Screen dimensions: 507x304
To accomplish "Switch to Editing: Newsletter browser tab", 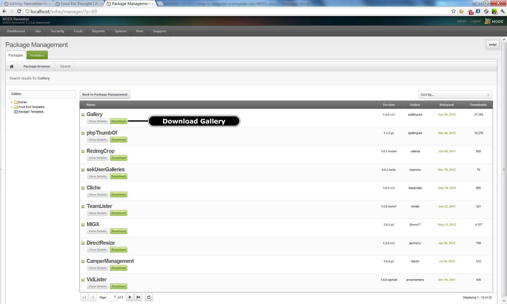I will (27, 4).
